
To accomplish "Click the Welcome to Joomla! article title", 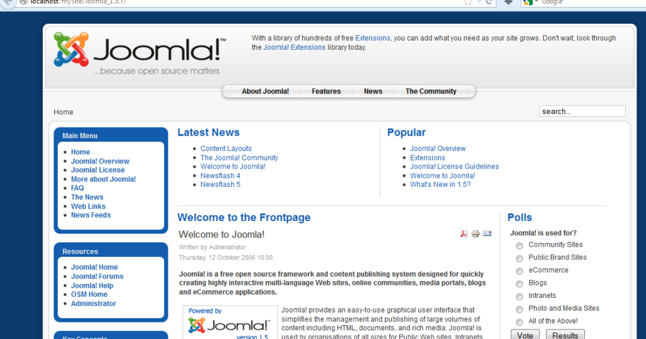I will click(221, 235).
